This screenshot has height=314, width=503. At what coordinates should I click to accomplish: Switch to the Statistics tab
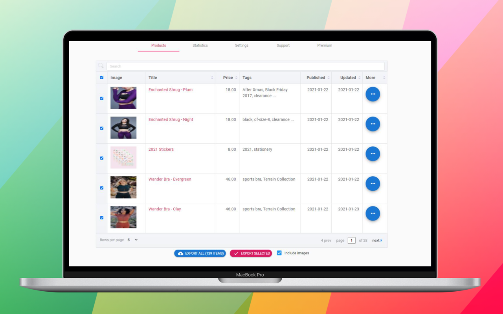pyautogui.click(x=200, y=45)
